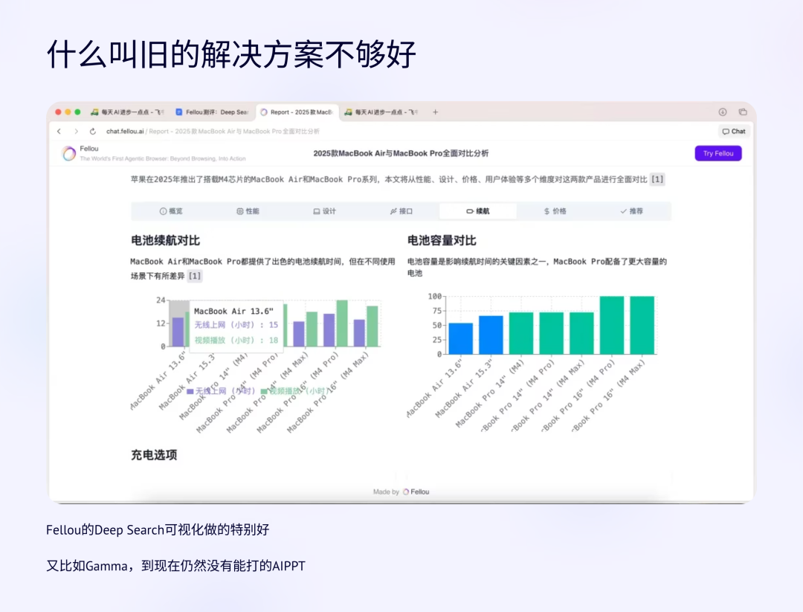Open the 接口 section tab
Image resolution: width=803 pixels, height=612 pixels.
click(x=401, y=211)
